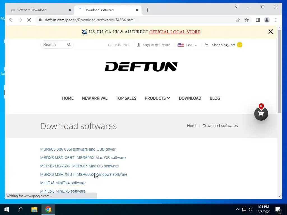Open Chrome profile avatar menu
Viewport: 287px width, 215px height.
click(267, 20)
